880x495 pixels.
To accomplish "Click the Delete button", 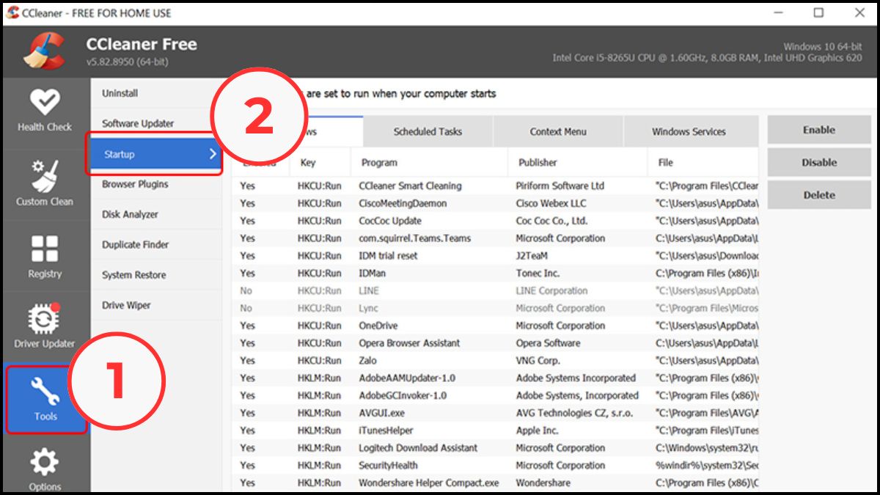I will [x=819, y=195].
